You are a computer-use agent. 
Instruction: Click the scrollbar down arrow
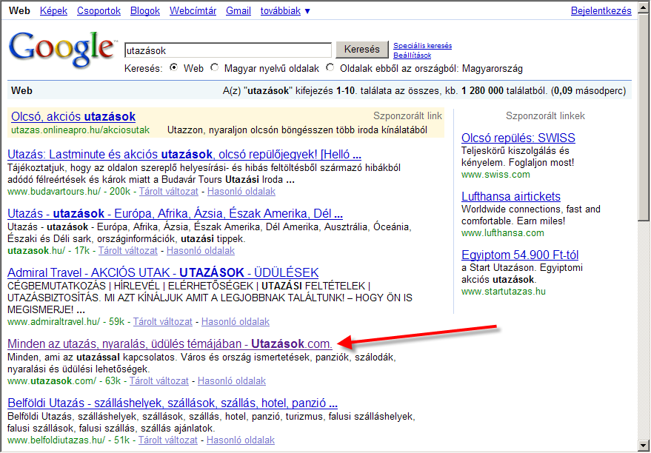click(644, 445)
